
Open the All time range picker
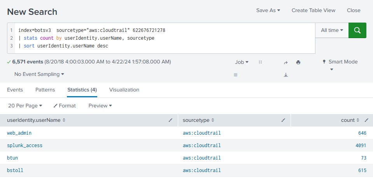click(x=332, y=30)
